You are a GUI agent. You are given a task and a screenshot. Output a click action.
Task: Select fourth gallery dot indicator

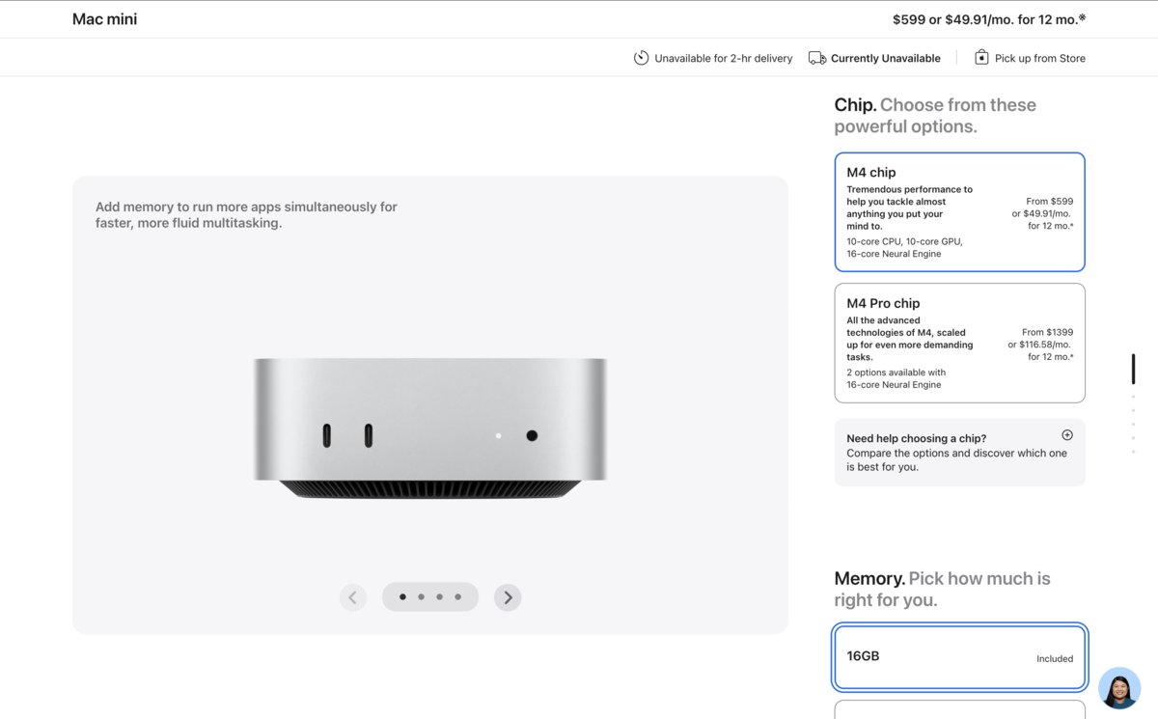[457, 597]
